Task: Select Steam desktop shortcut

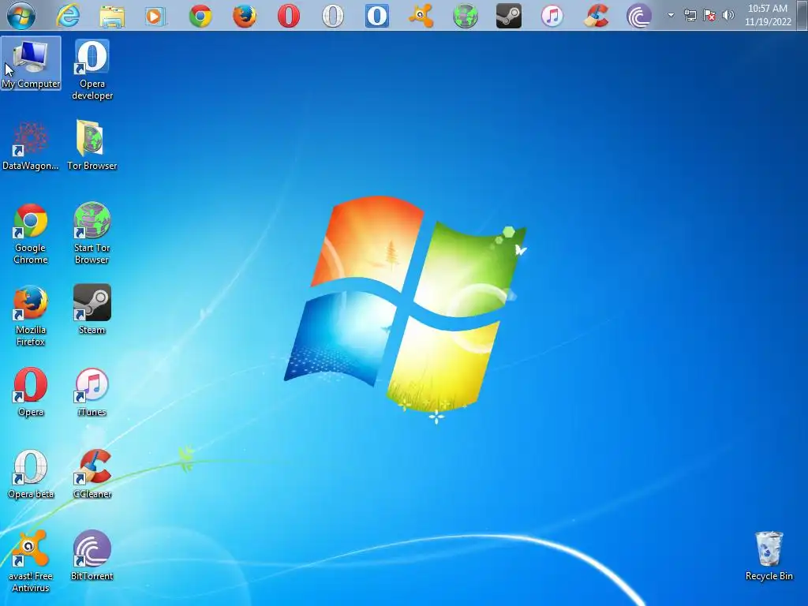Action: tap(92, 309)
